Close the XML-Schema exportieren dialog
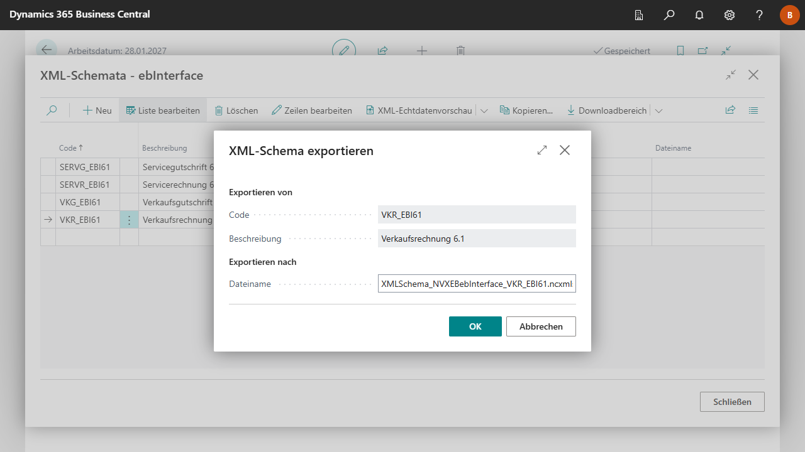The width and height of the screenshot is (805, 452). pos(565,151)
